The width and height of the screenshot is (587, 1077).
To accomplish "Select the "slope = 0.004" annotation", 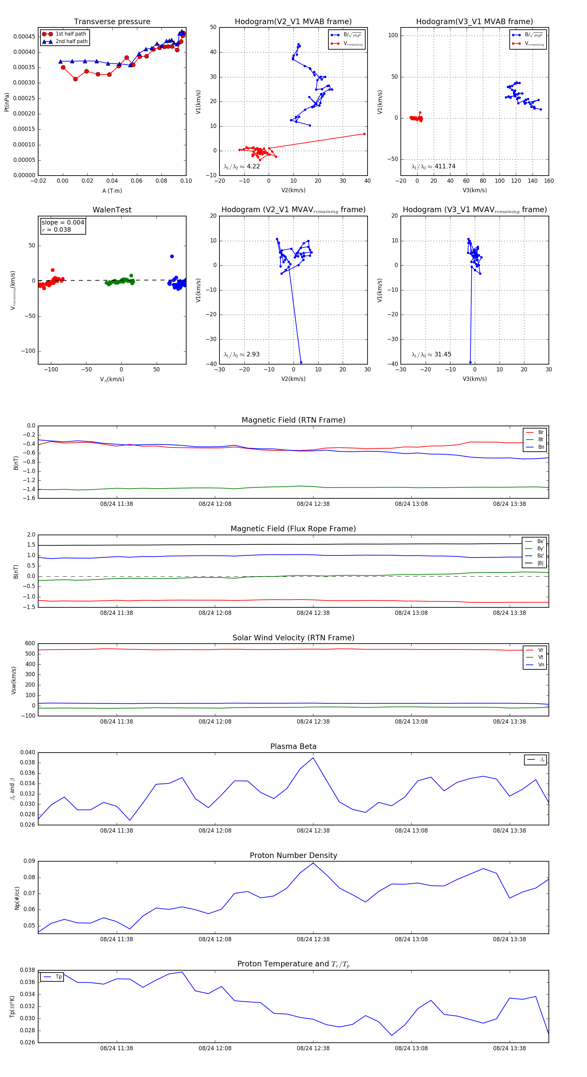I will pos(63,223).
